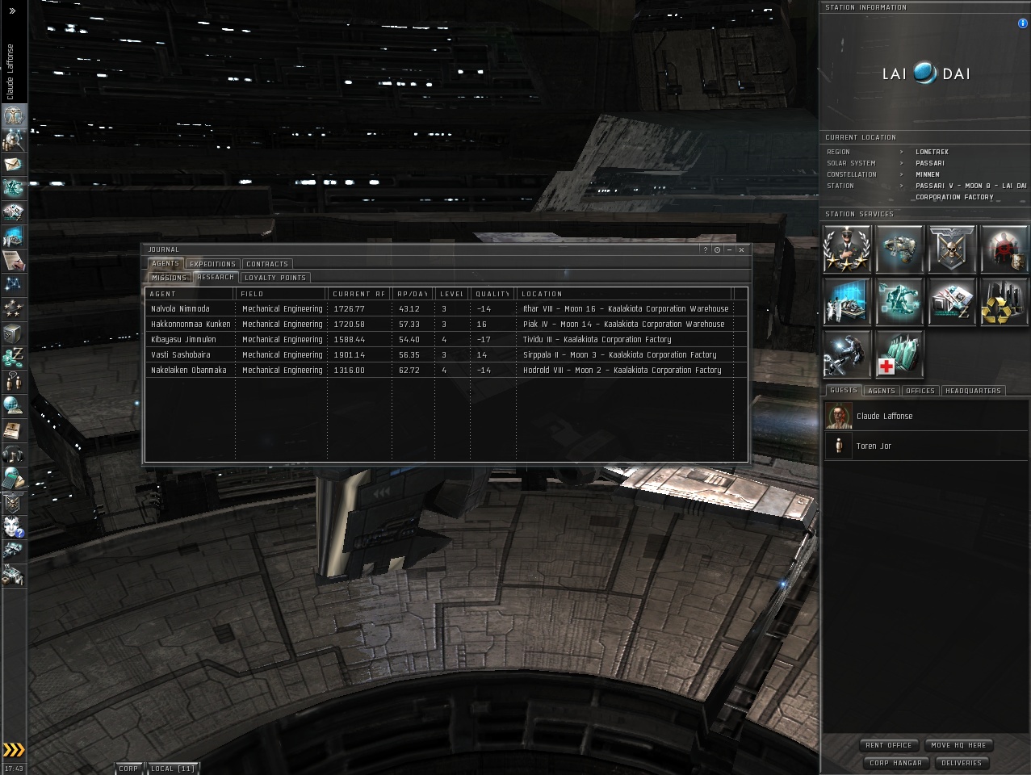The image size is (1031, 775).
Task: Sort by the RP/Day column header
Action: pyautogui.click(x=412, y=294)
